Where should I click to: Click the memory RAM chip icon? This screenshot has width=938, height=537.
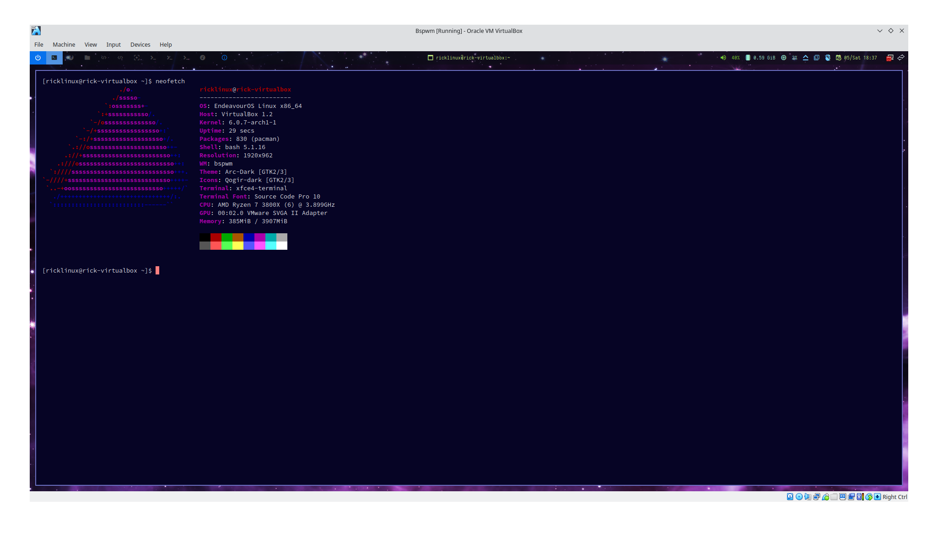[x=748, y=58]
